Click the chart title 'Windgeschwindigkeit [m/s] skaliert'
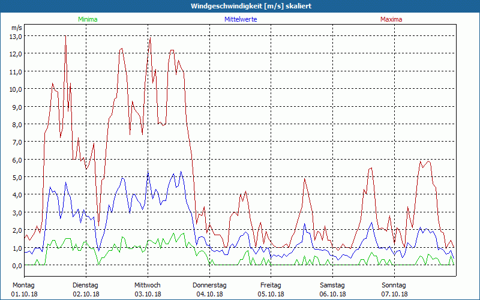Viewport: 480px width, 300px height. pyautogui.click(x=251, y=6)
